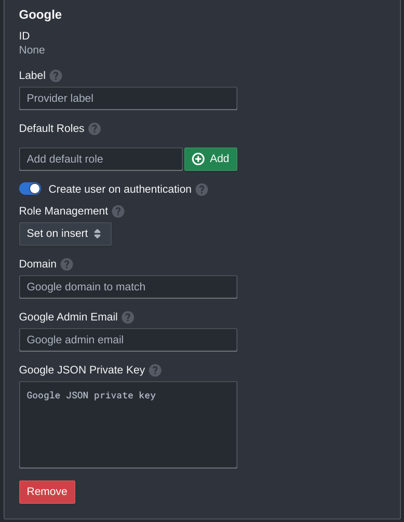Click the green Add button
Screen dimensions: 404x522
point(211,159)
